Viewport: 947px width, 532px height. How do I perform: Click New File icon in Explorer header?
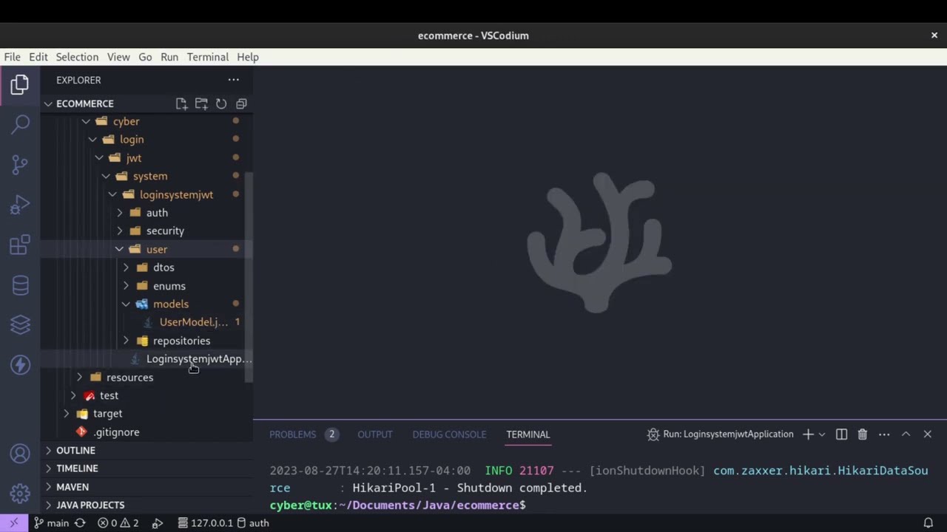coord(181,103)
